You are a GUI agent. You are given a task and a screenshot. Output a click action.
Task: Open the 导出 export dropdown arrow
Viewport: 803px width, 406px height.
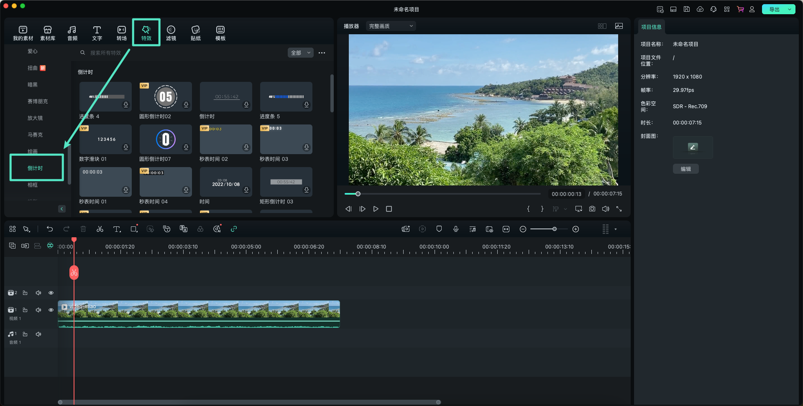(790, 9)
